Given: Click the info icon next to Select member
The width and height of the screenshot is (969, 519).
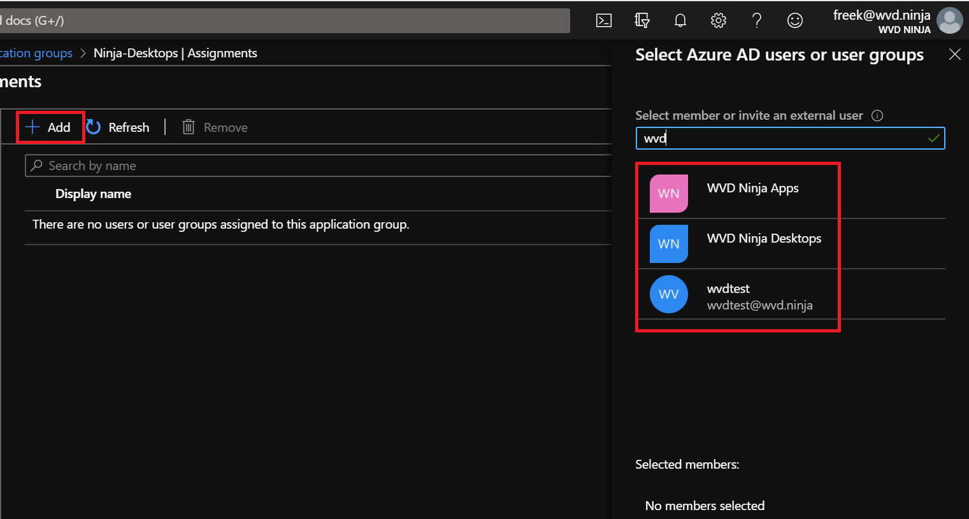Looking at the screenshot, I should (x=877, y=115).
